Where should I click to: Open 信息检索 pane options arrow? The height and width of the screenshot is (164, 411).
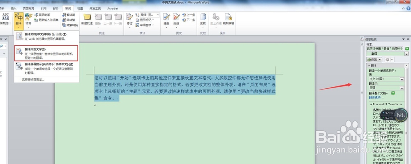click(403, 39)
